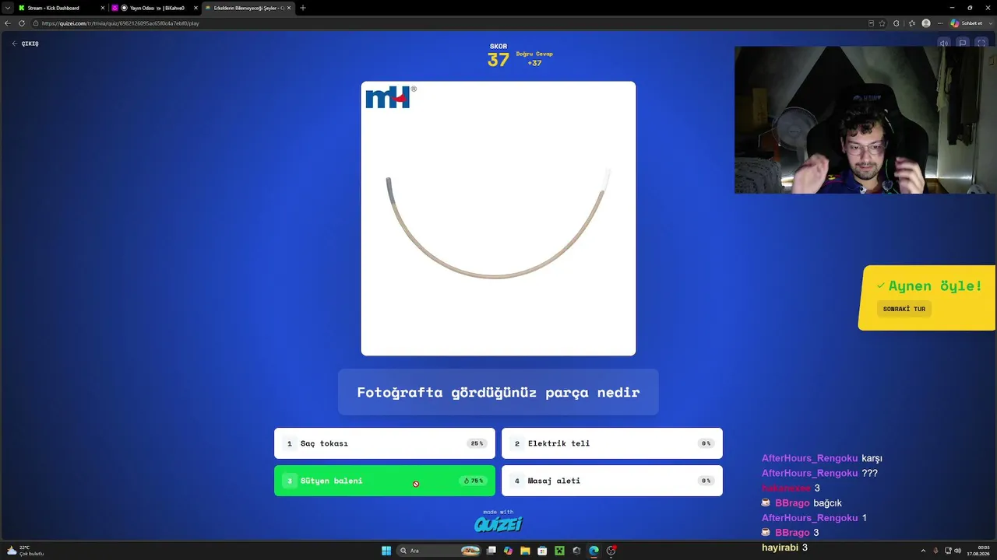Open File Explorer from the taskbar
This screenshot has height=560, width=997.
click(x=525, y=551)
